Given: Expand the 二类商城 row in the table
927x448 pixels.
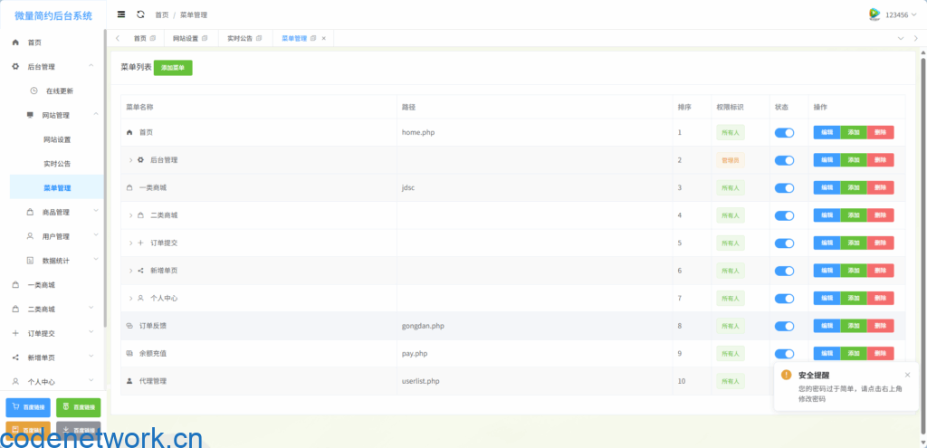Looking at the screenshot, I should click(x=130, y=215).
